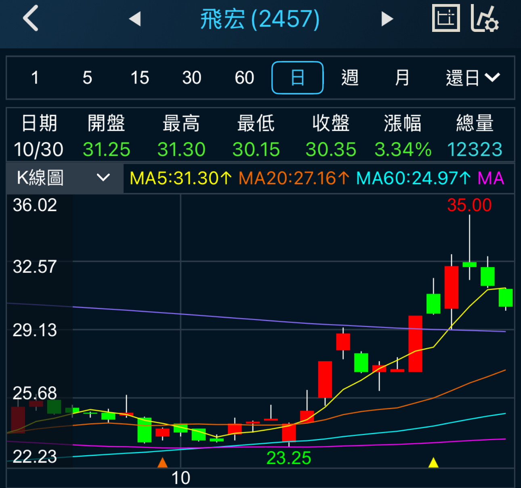This screenshot has width=521, height=488.
Task: Select the 60-minute chart interval
Action: pyautogui.click(x=244, y=78)
